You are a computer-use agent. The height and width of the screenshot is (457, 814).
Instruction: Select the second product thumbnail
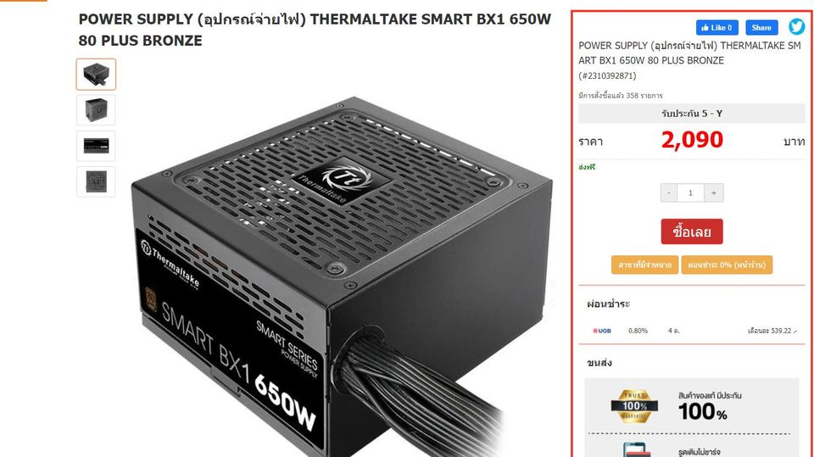[96, 110]
